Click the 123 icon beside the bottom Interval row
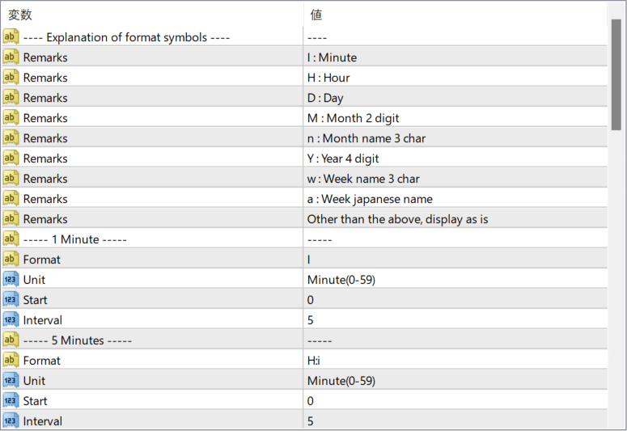Image resolution: width=627 pixels, height=431 pixels. 11,420
